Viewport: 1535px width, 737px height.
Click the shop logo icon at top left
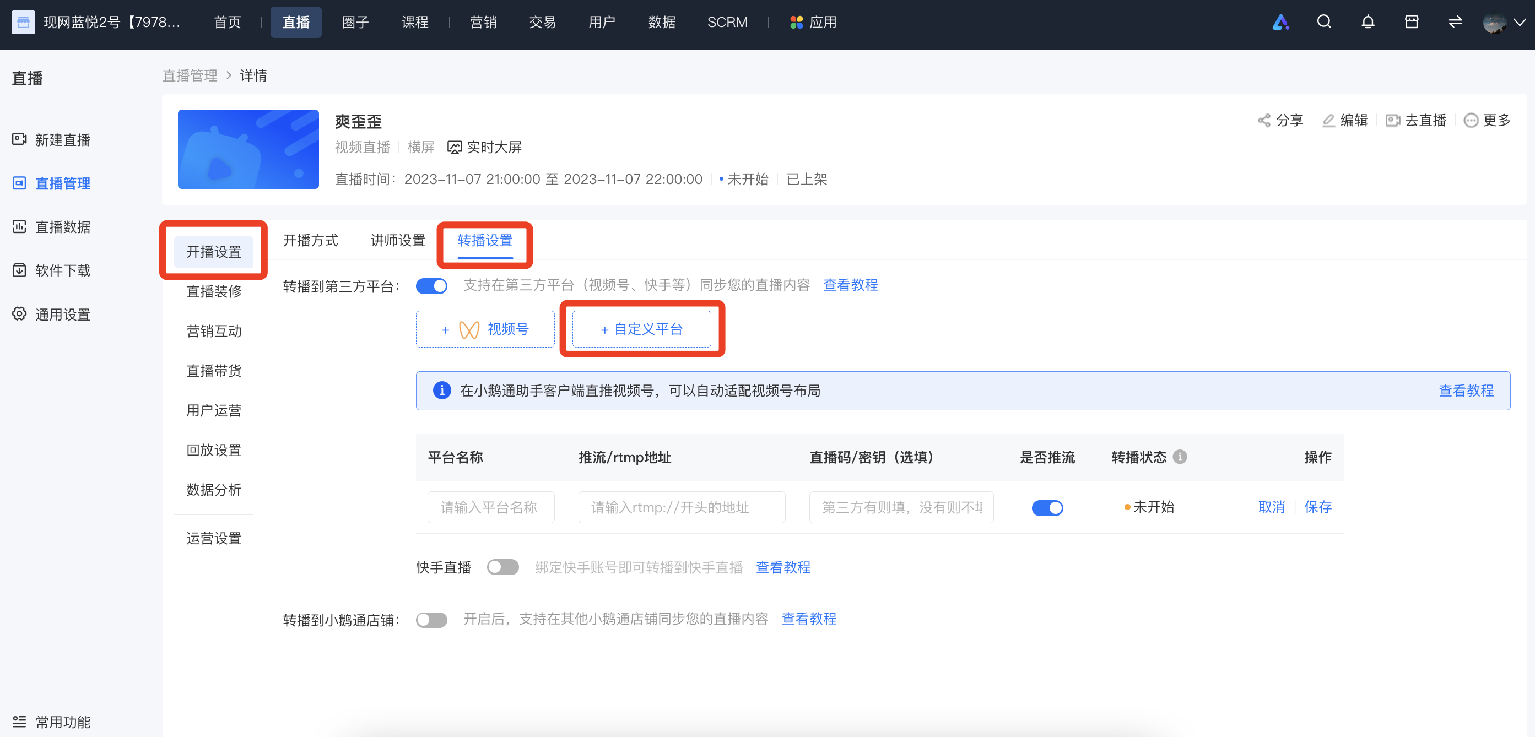[x=23, y=23]
